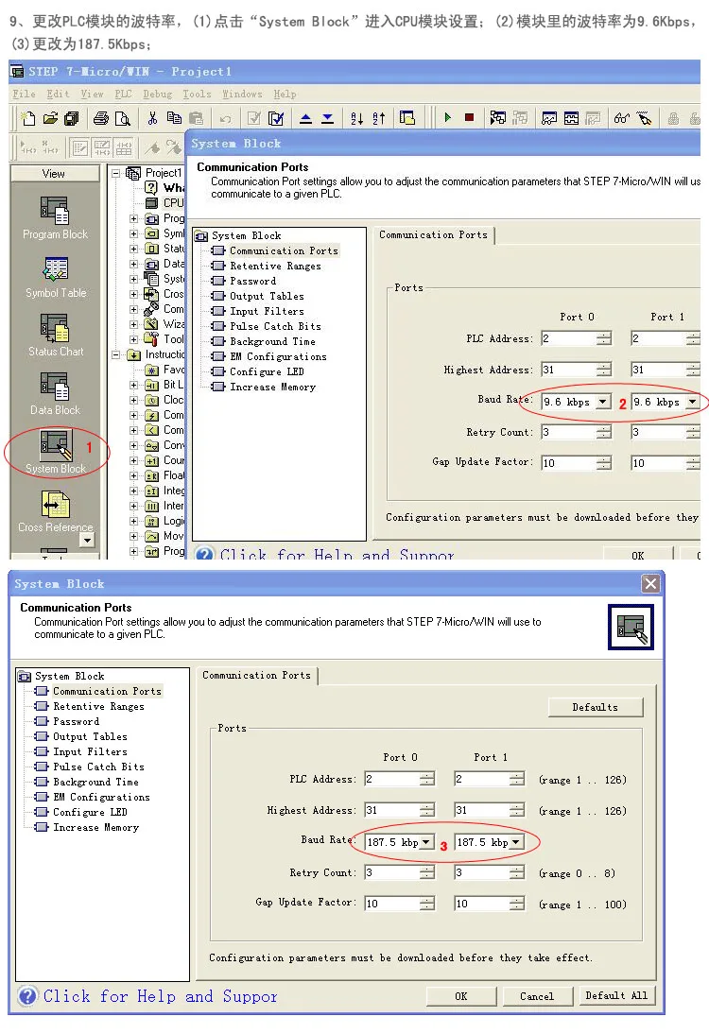Click Port 0 PLC Address stepper in the 187.5 kbps dialog

[x=427, y=779]
